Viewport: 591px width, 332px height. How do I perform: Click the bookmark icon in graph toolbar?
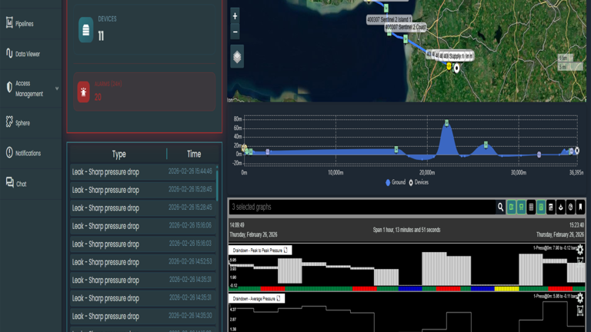point(580,207)
